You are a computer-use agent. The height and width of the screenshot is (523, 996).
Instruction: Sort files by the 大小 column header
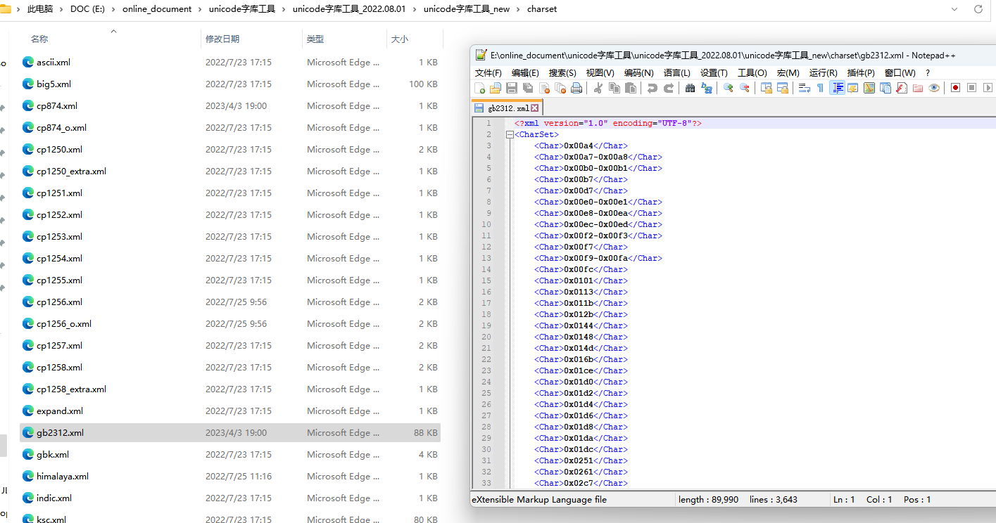click(400, 39)
